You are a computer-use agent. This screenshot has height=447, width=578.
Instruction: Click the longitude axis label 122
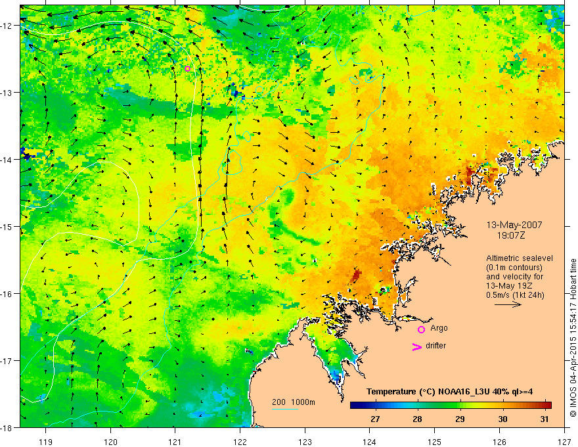point(240,442)
